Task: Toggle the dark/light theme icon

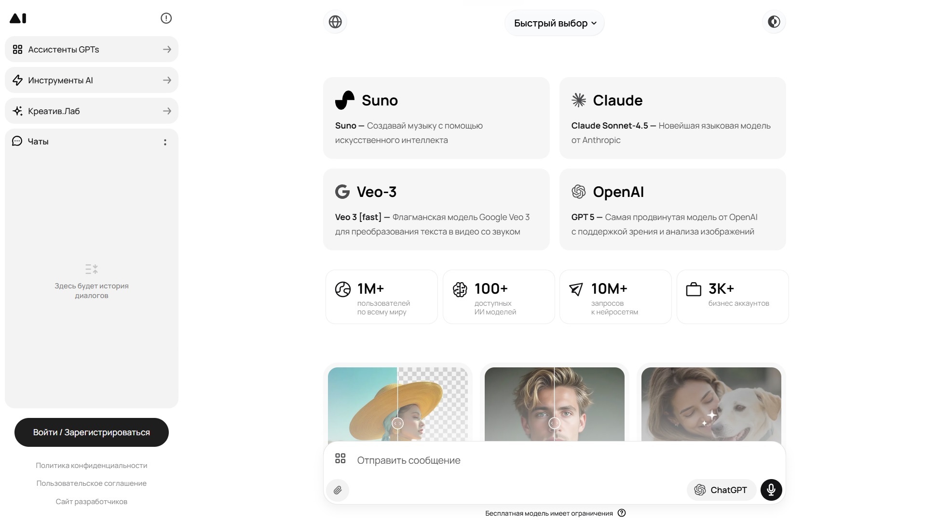Action: (x=774, y=22)
